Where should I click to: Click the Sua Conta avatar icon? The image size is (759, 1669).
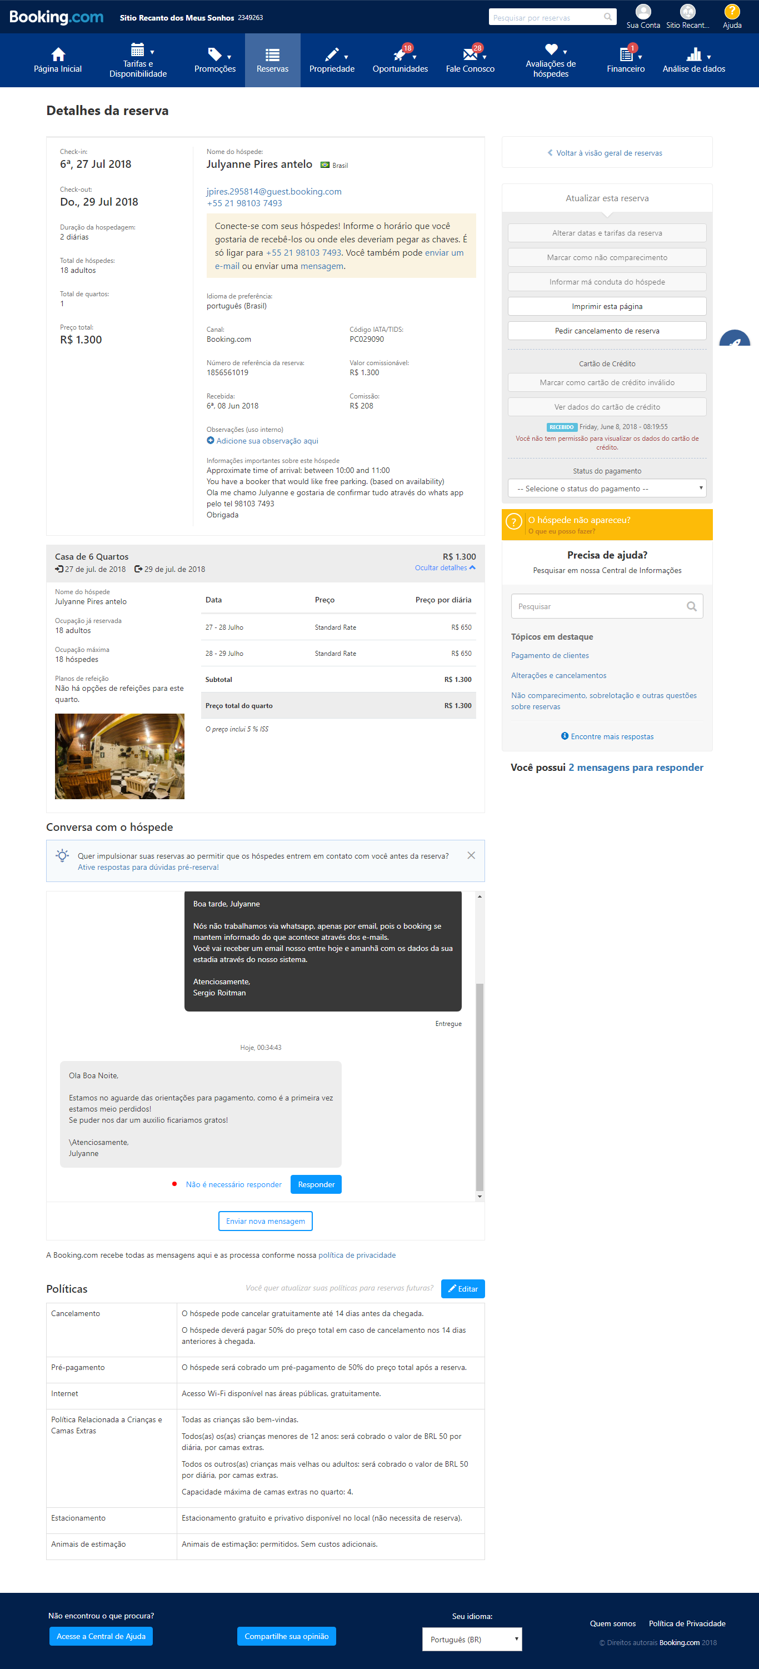pos(643,12)
